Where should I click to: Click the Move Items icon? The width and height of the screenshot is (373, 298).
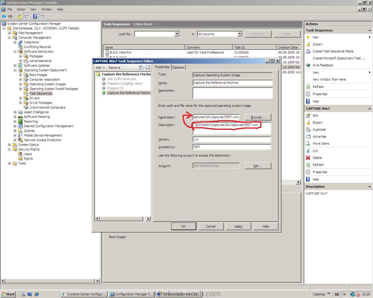(308, 143)
